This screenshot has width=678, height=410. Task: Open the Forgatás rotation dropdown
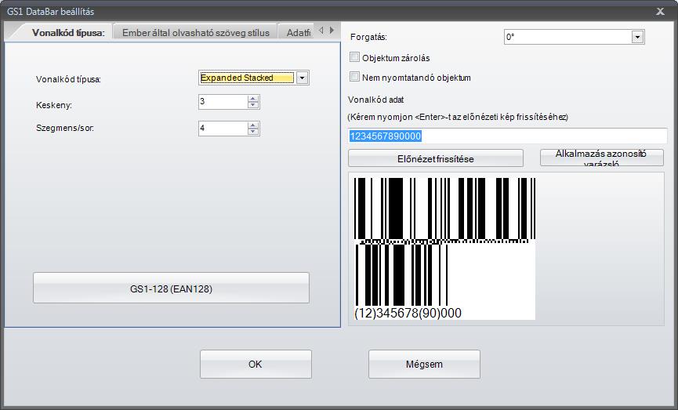[637, 37]
